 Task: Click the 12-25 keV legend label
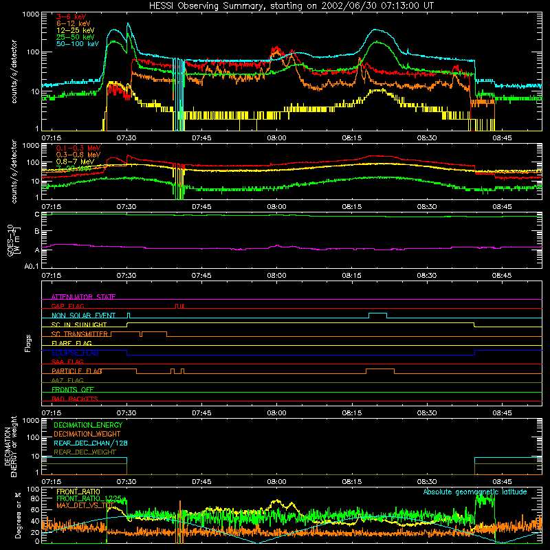click(x=76, y=30)
